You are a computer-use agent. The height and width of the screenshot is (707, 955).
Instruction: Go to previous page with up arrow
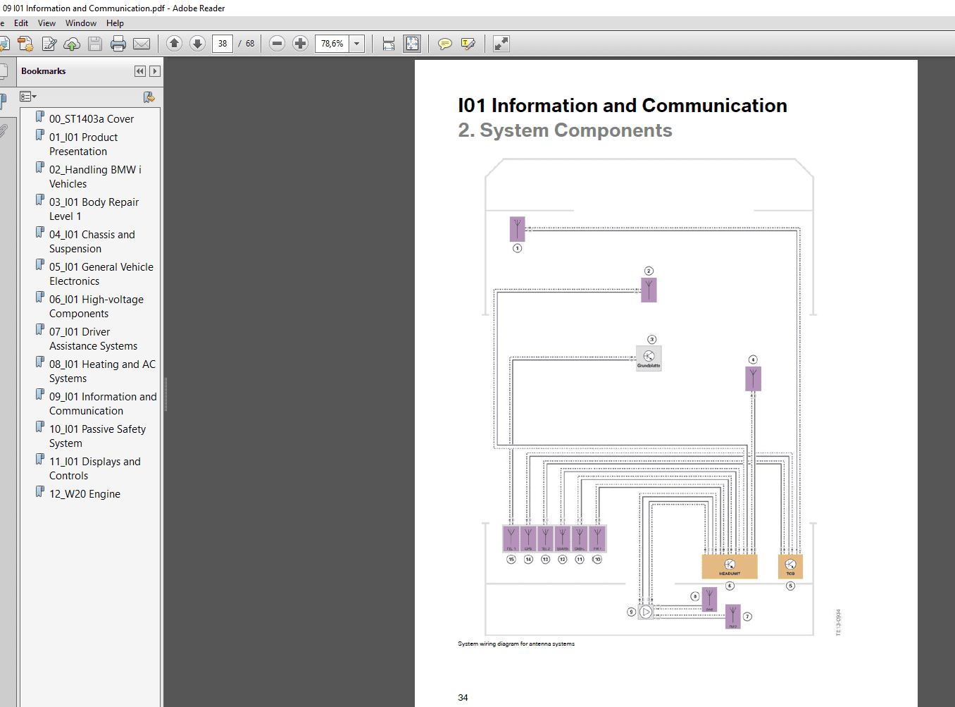click(x=175, y=44)
